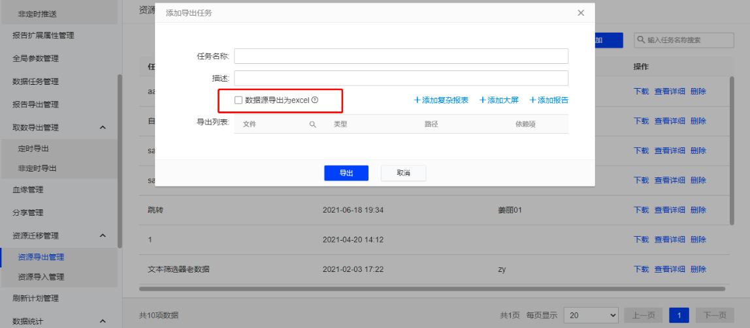750x328 pixels.
Task: Click 删除 for the 文本筛选器老数据 row
Action: 698,269
